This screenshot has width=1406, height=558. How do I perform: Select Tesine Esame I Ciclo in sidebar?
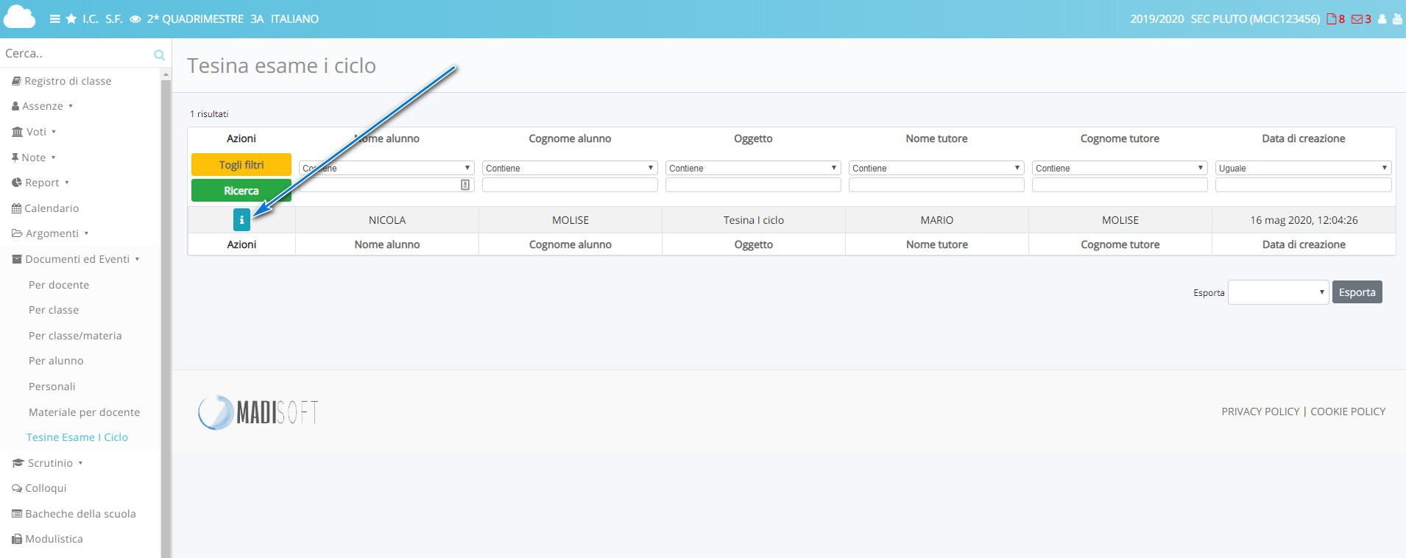click(77, 437)
